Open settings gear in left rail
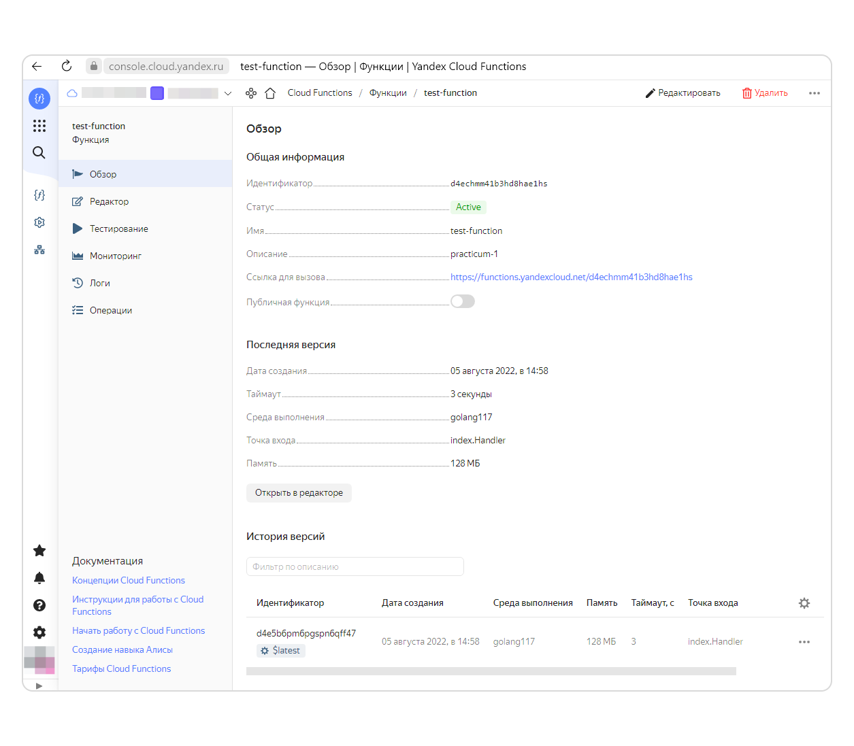The image size is (854, 746). click(39, 632)
